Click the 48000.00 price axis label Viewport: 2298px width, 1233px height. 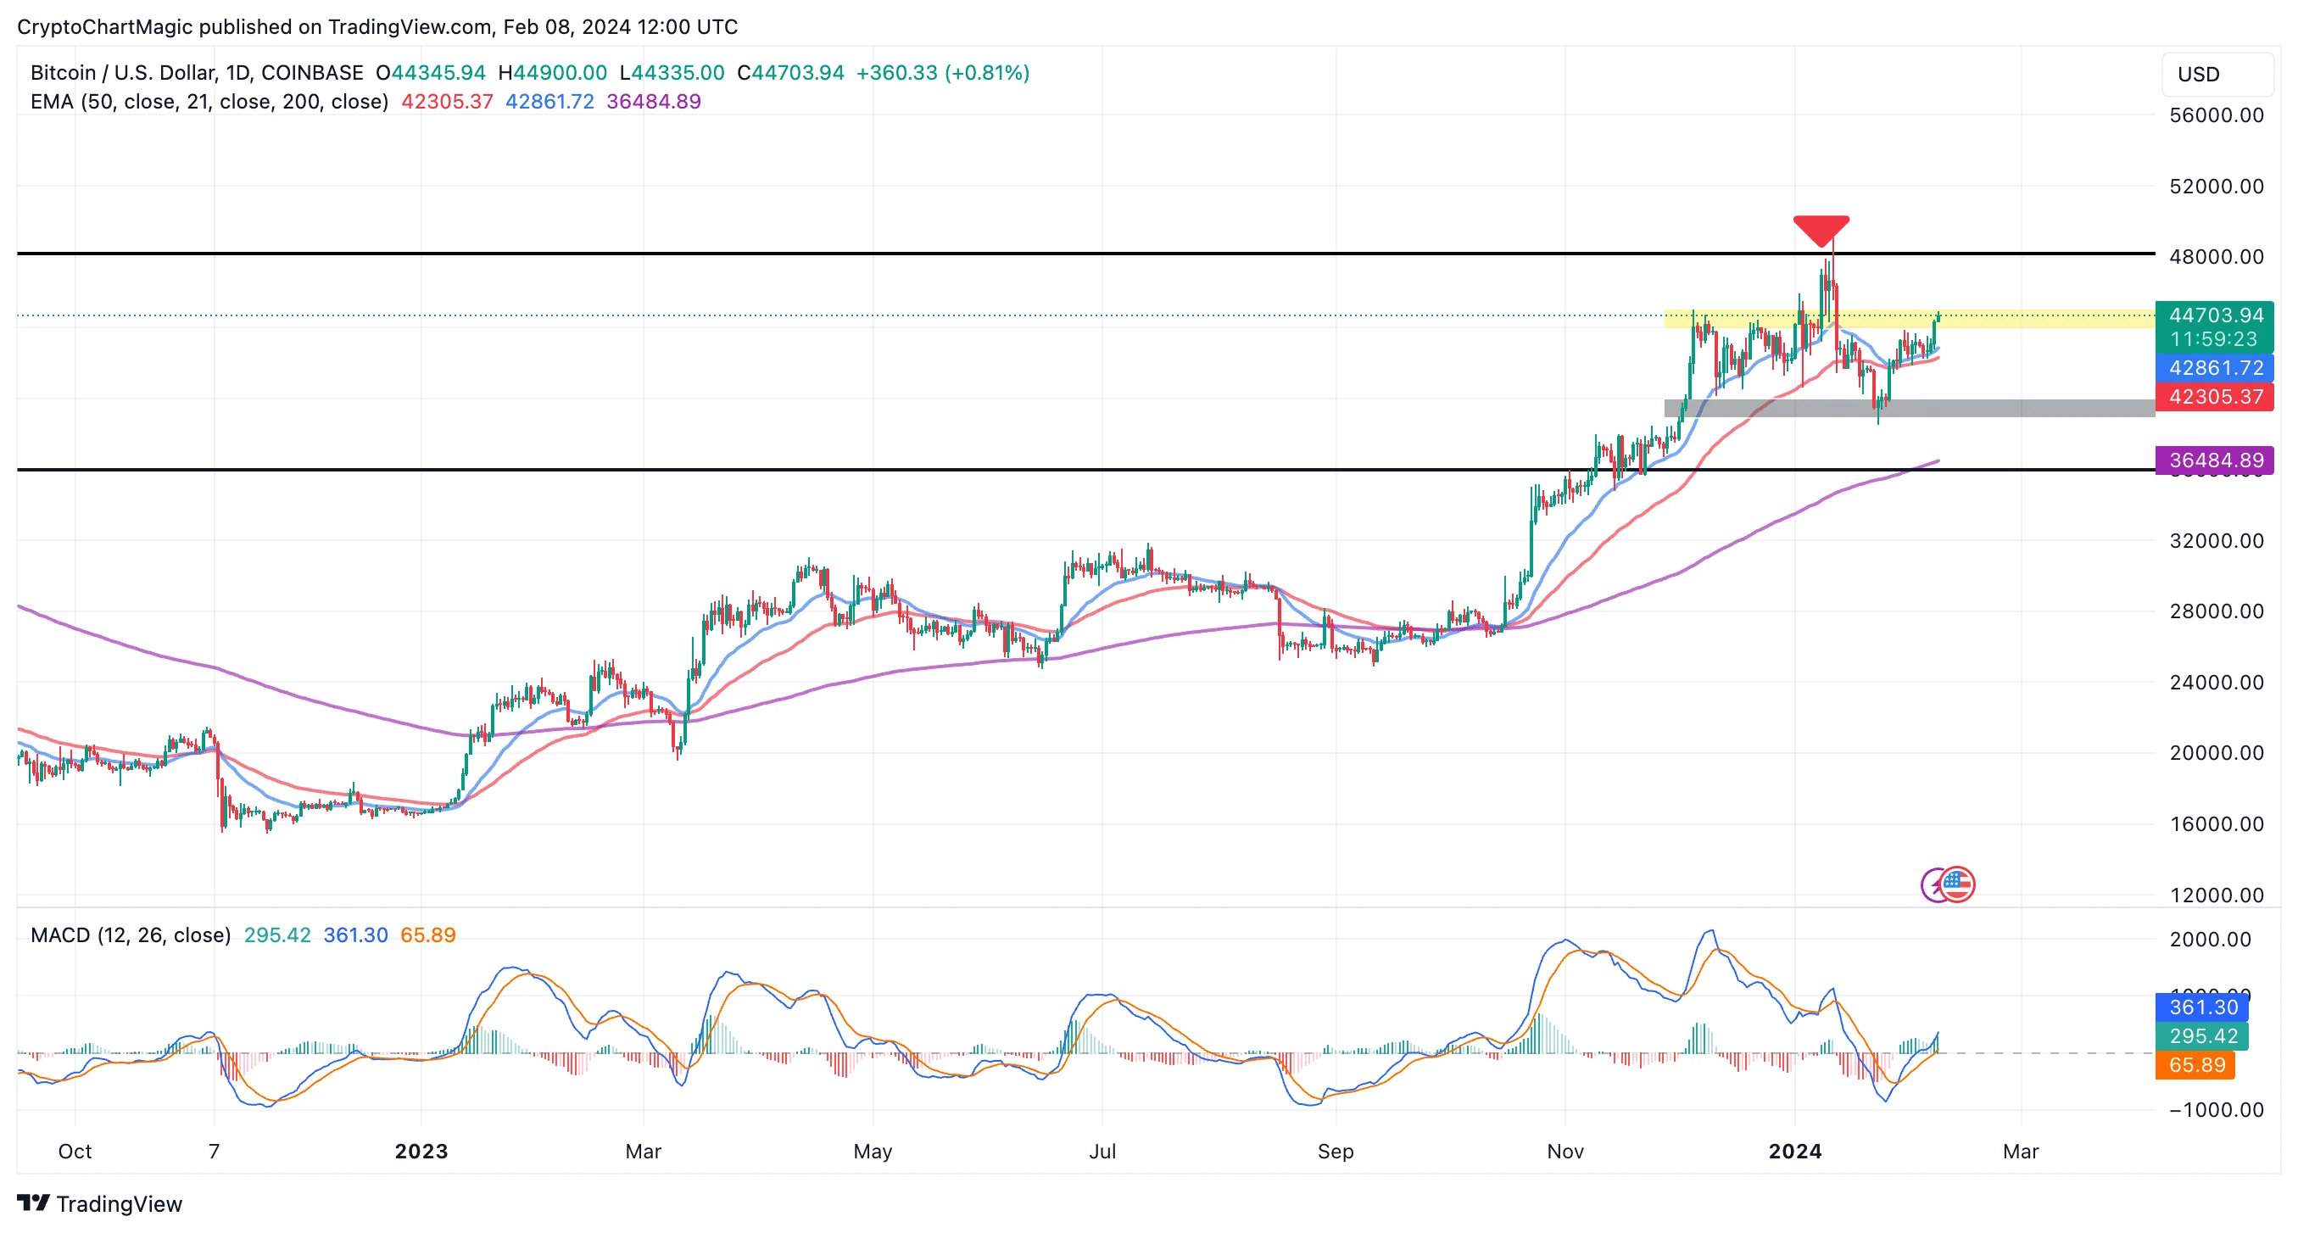(x=2216, y=256)
